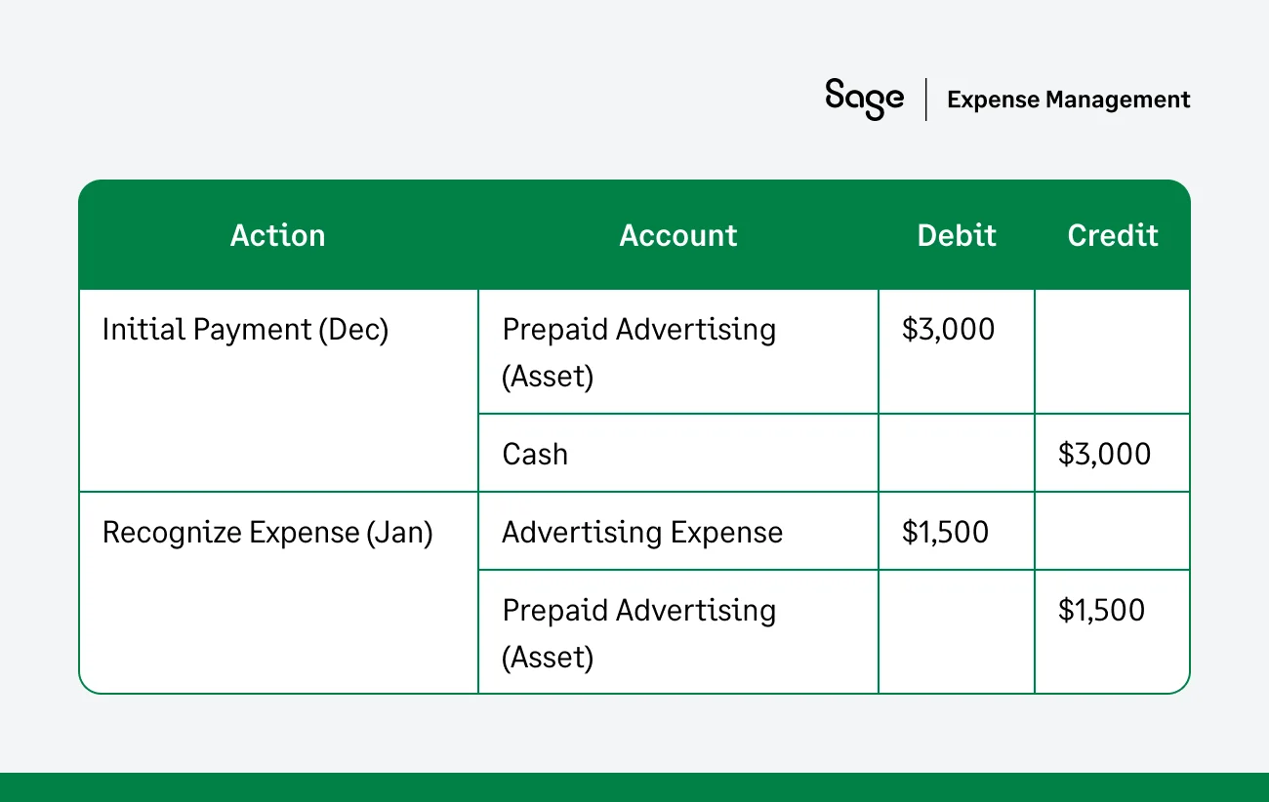This screenshot has width=1269, height=802.
Task: Select the Action column header
Action: (x=277, y=235)
